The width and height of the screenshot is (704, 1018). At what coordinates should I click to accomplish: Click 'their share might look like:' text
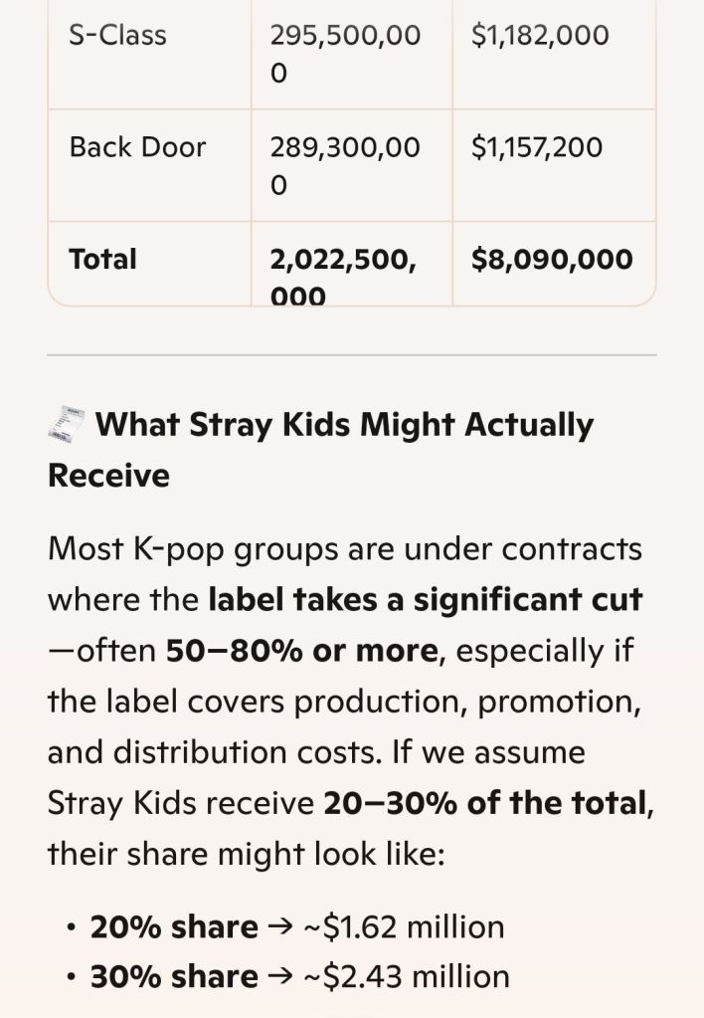tap(245, 854)
